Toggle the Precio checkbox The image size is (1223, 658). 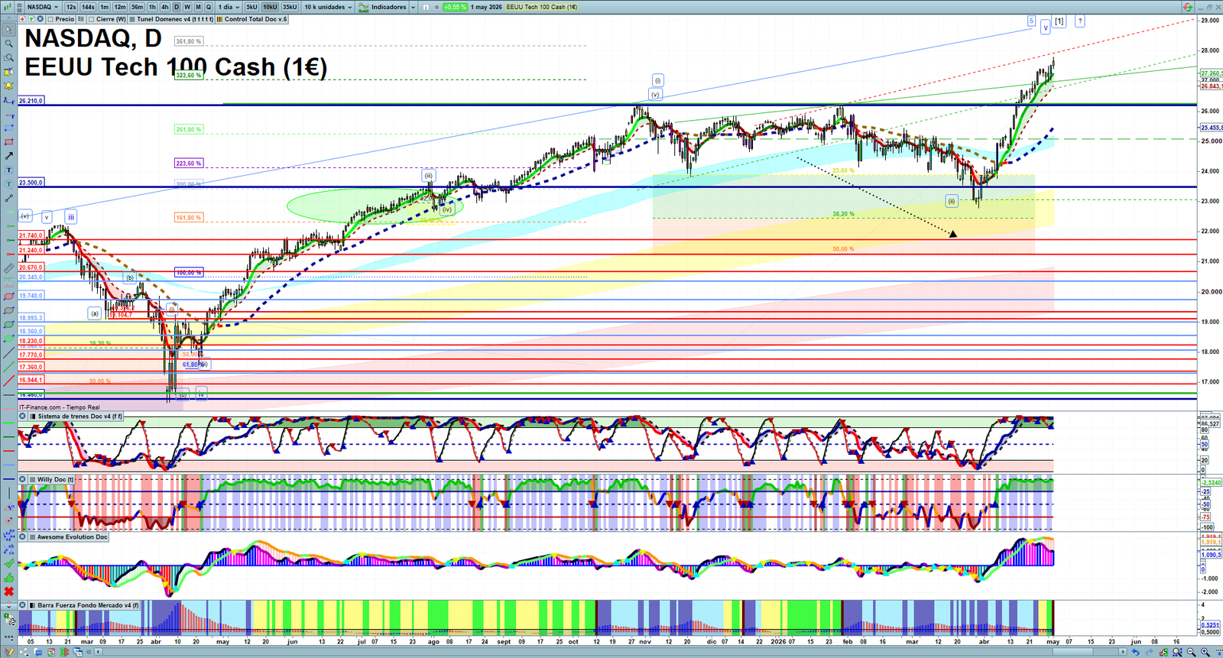pyautogui.click(x=50, y=19)
